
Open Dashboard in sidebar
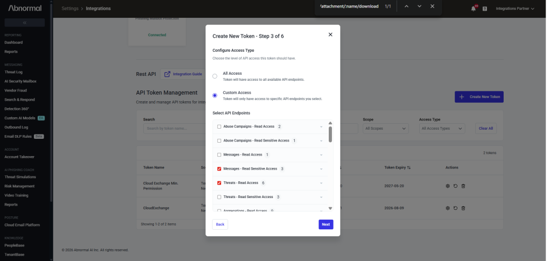[13, 43]
